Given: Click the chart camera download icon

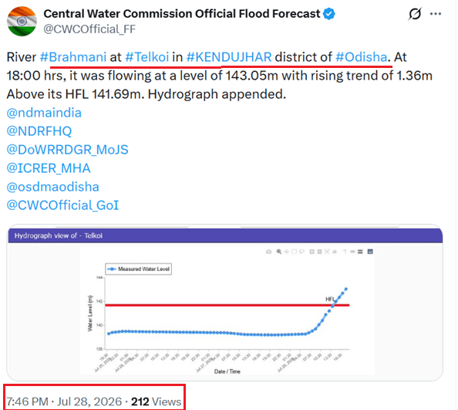Looking at the screenshot, I should click(x=269, y=252).
